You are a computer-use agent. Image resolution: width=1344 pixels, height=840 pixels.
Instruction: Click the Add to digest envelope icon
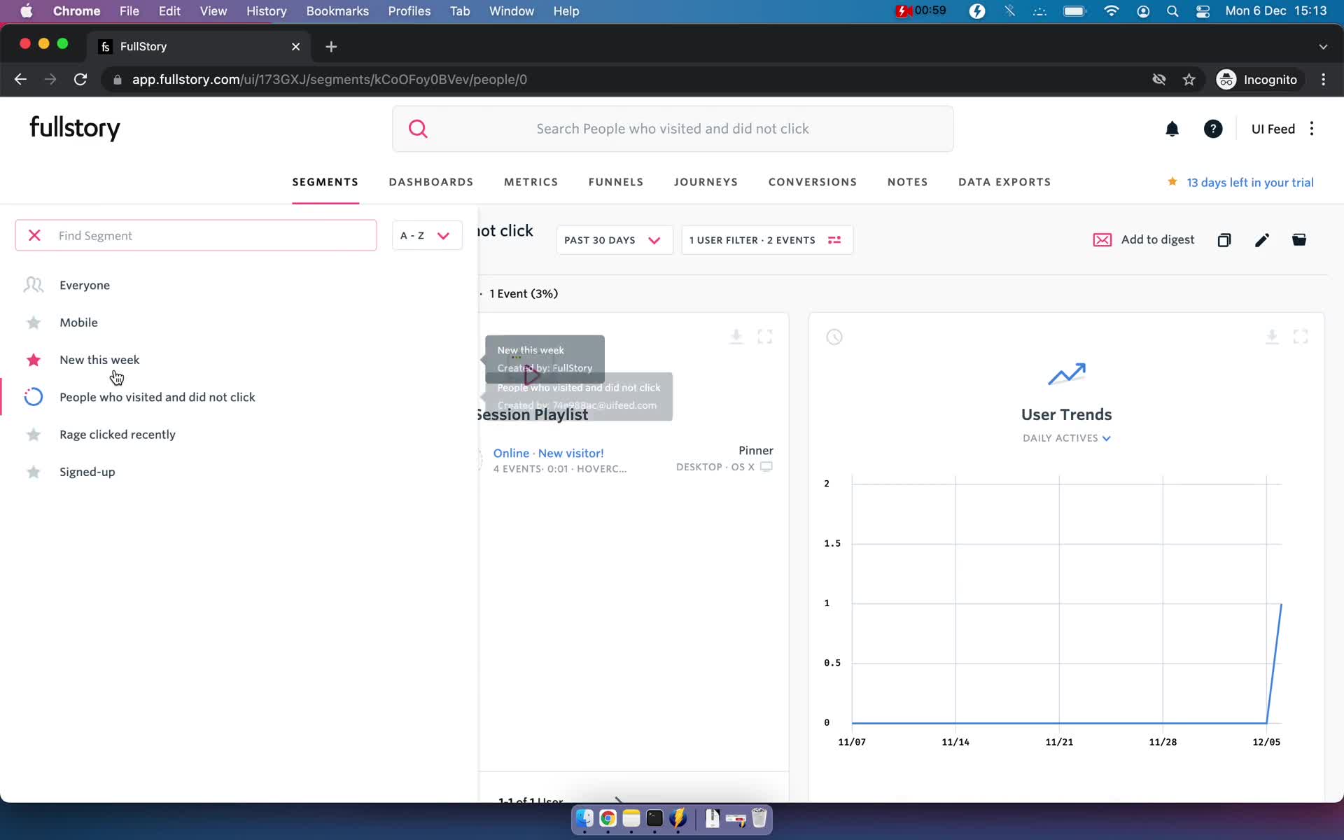(1102, 240)
